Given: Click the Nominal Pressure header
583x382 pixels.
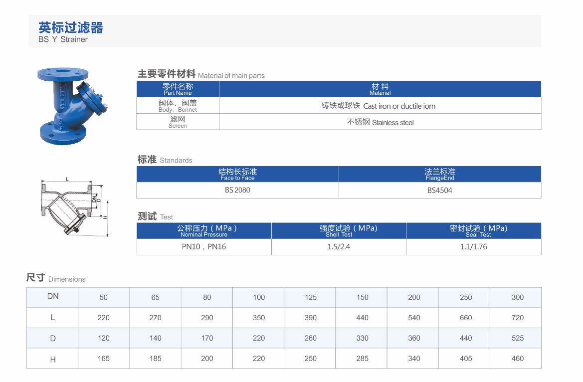Looking at the screenshot, I should [204, 230].
